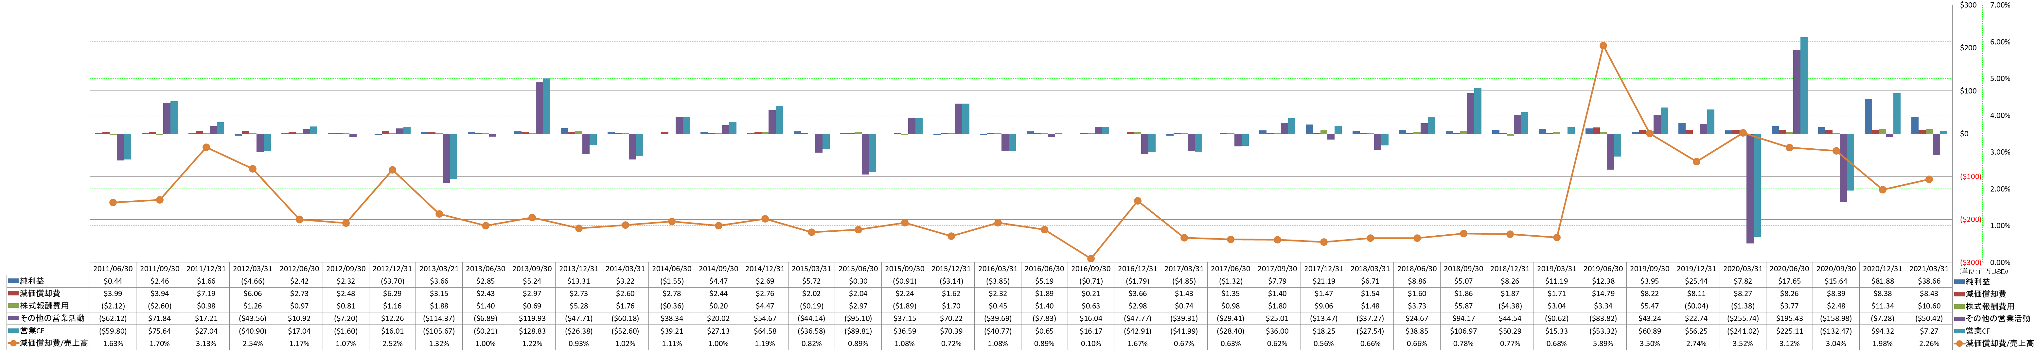Image resolution: width=2037 pixels, height=350 pixels.
Task: Click the 営業CF cell $70.39 for 2015/12/31
Action: (x=951, y=331)
